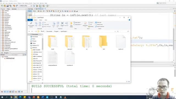Select the manifest.mf file

[70, 59]
